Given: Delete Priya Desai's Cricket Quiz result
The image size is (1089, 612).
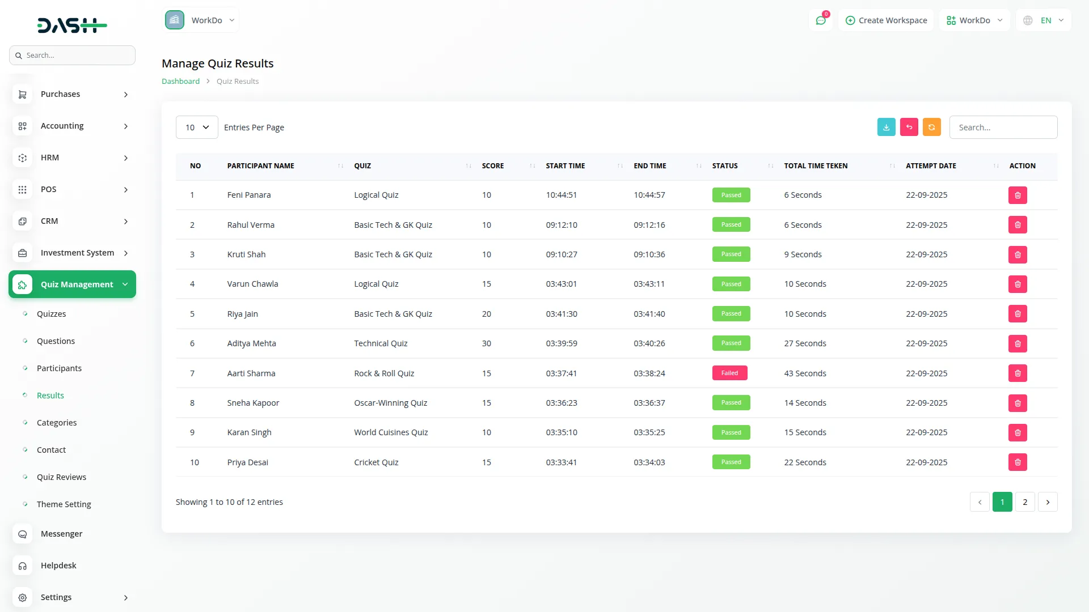Looking at the screenshot, I should click(1017, 462).
